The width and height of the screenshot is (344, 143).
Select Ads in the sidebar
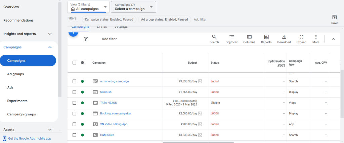point(10,87)
